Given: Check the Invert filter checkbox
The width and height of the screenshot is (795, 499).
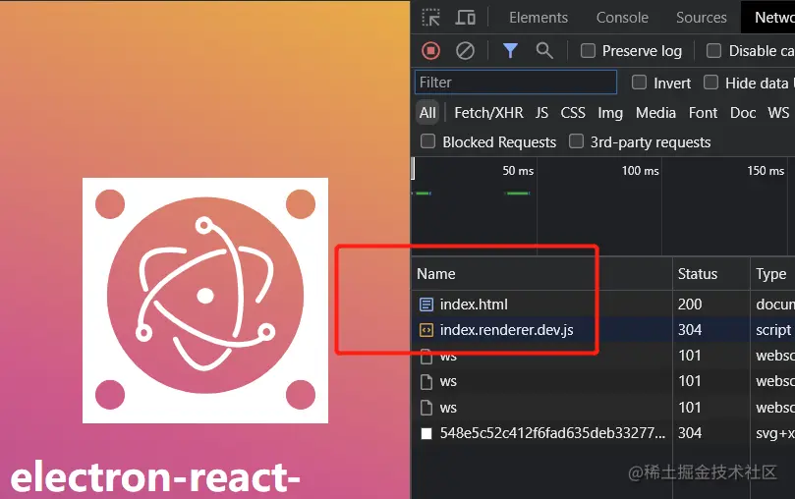Looking at the screenshot, I should coord(639,83).
